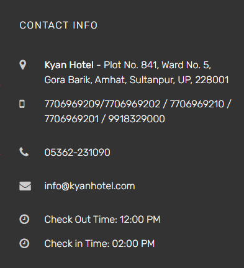Click the map pin location icon
This screenshot has height=268, width=244.
tap(23, 65)
